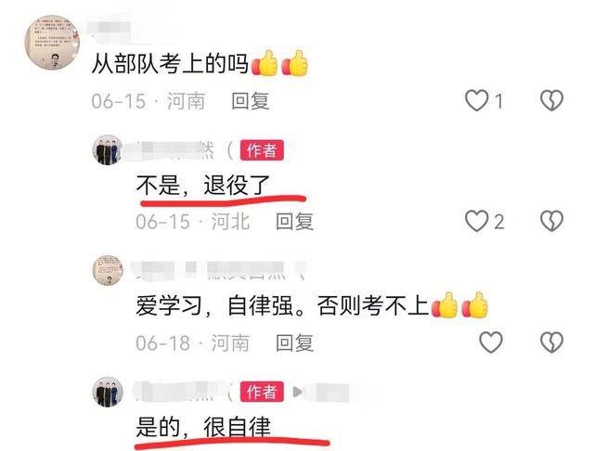Click the reply-to arrow after the 作者 badge
The image size is (594, 451).
pyautogui.click(x=297, y=392)
